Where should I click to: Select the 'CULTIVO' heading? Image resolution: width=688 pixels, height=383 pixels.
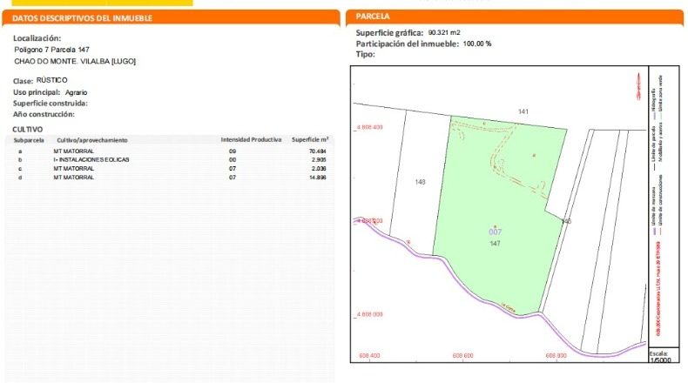[28, 130]
